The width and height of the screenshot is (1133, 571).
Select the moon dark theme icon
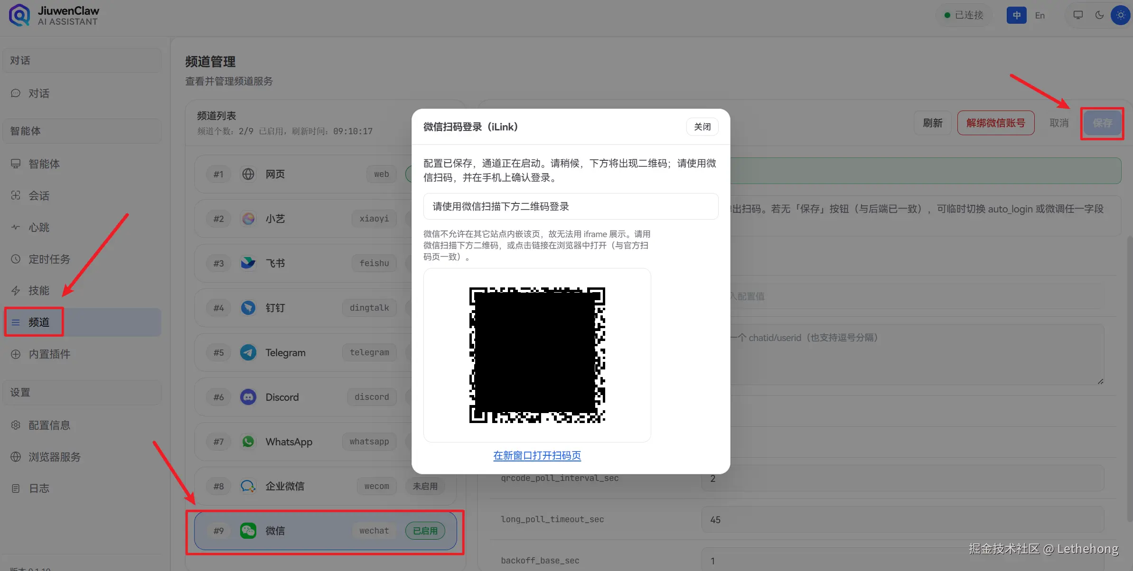click(1099, 15)
